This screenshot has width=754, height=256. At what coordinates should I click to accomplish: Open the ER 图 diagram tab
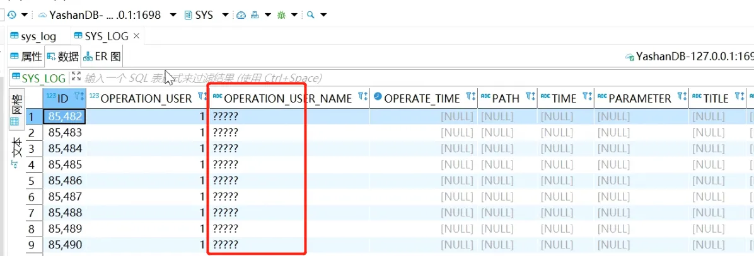[102, 57]
